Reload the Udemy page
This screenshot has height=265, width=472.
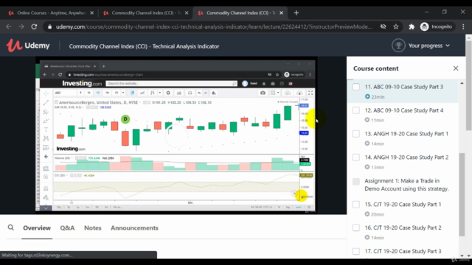tap(34, 26)
